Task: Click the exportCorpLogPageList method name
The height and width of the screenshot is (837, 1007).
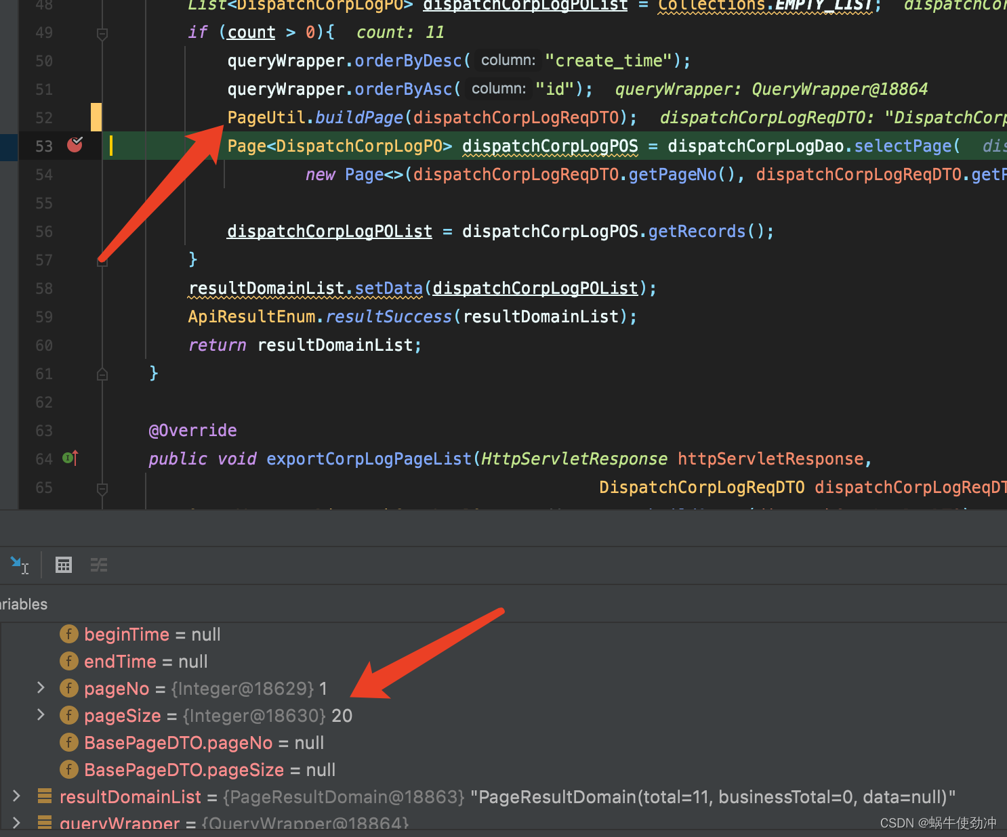Action: [x=368, y=459]
